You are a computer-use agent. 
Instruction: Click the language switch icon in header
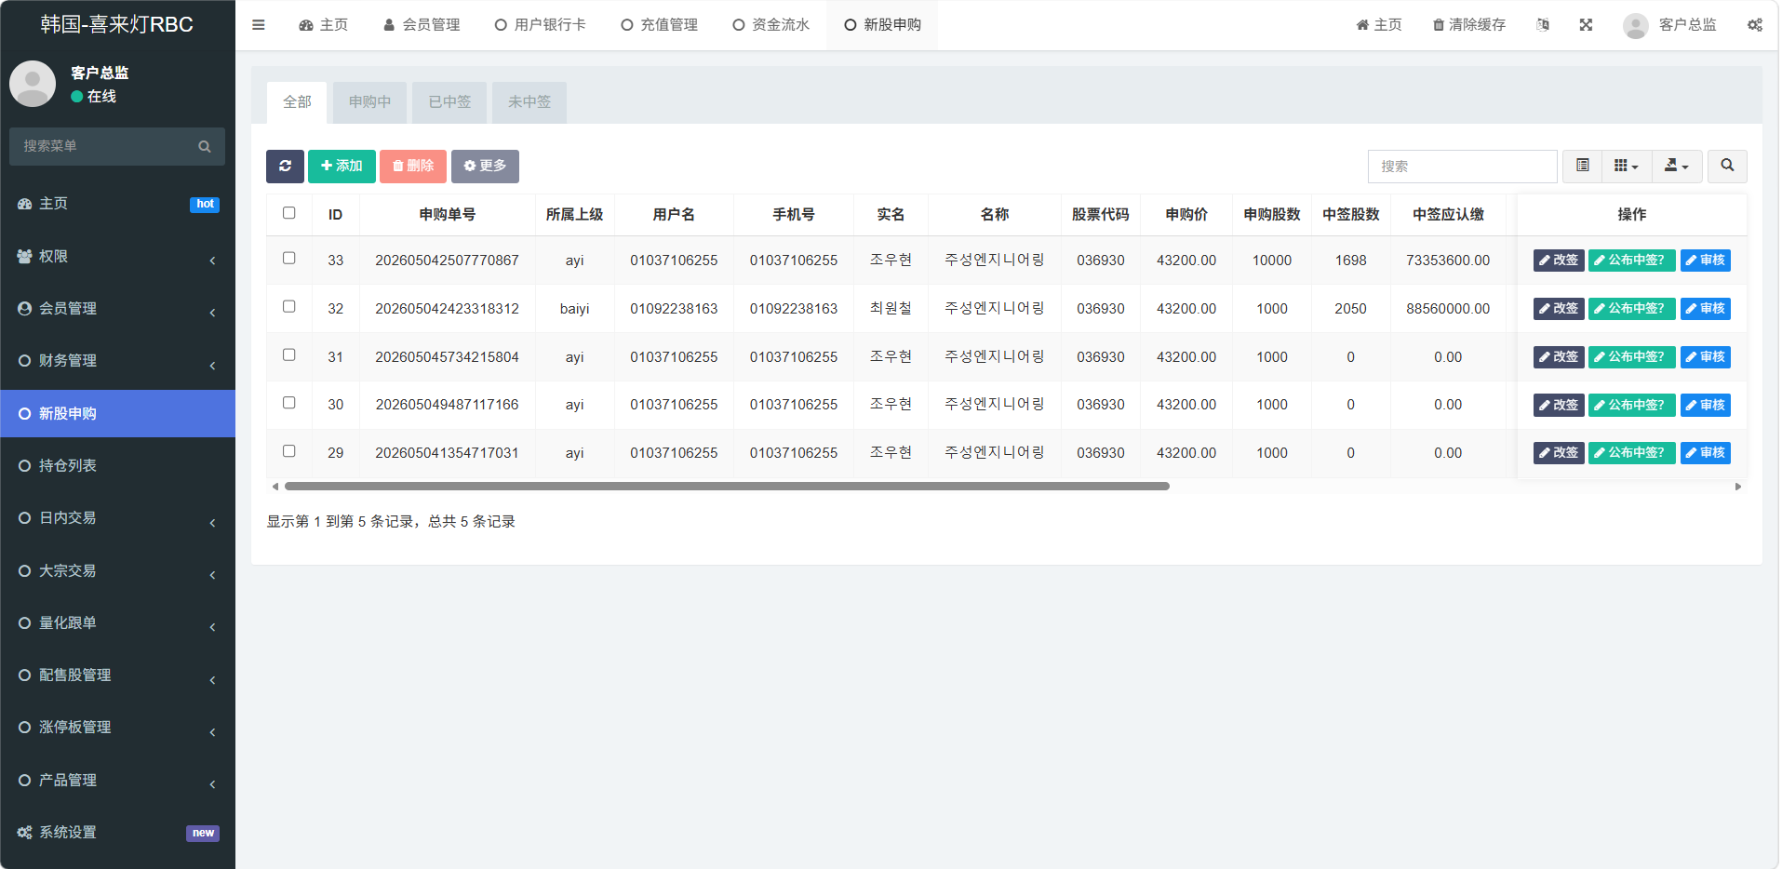pos(1543,25)
